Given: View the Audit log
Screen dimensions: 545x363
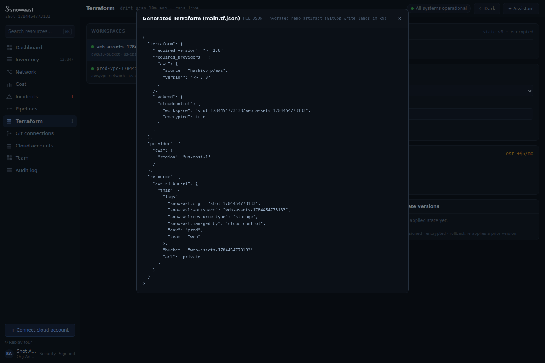Looking at the screenshot, I should (x=40, y=171).
